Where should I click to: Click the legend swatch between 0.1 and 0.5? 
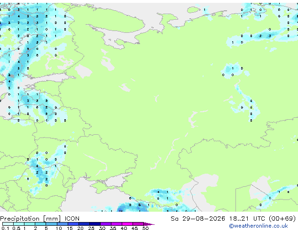tap(8, 224)
